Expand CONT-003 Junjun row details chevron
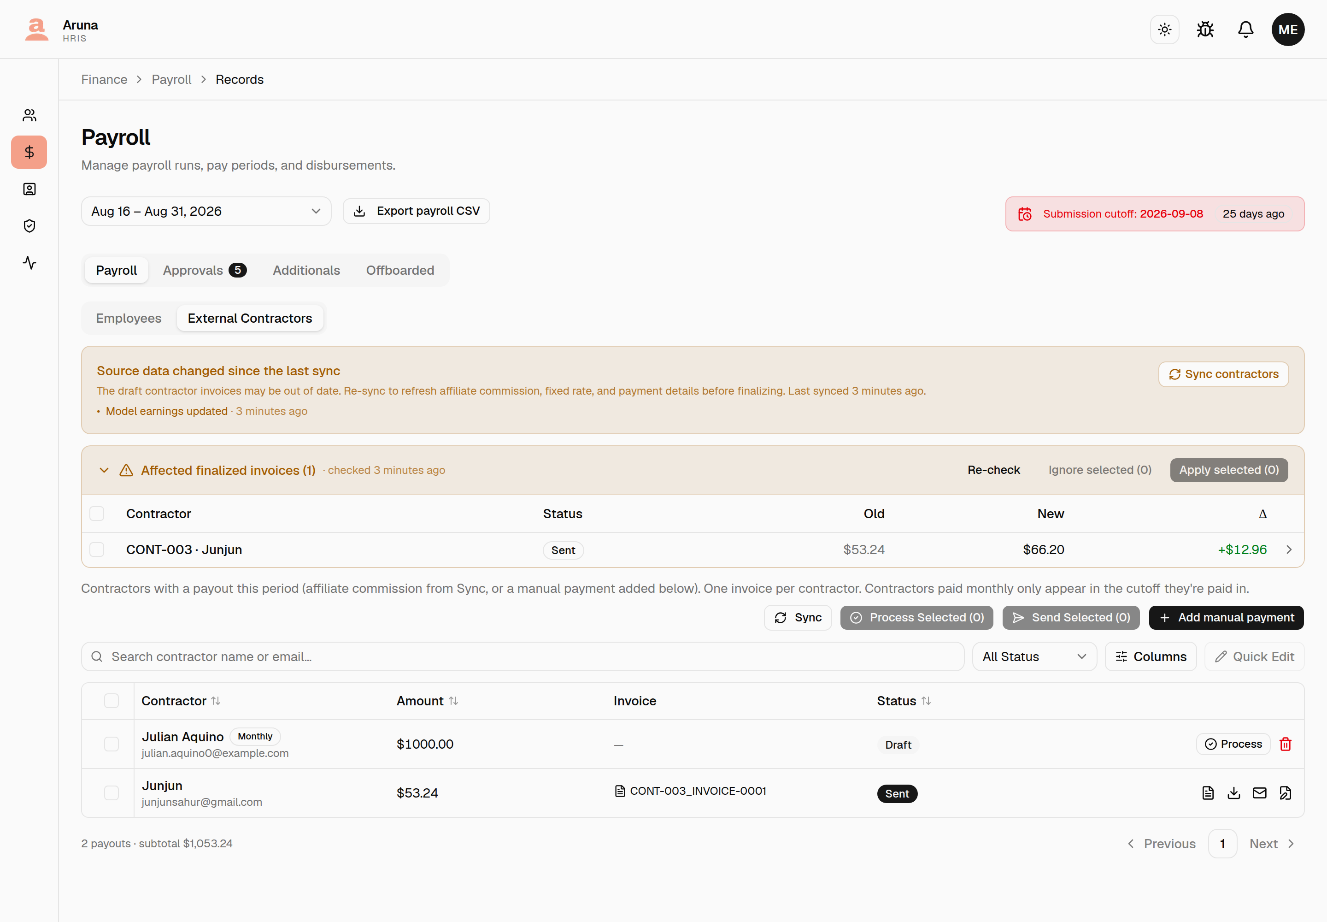This screenshot has width=1327, height=922. [1288, 550]
